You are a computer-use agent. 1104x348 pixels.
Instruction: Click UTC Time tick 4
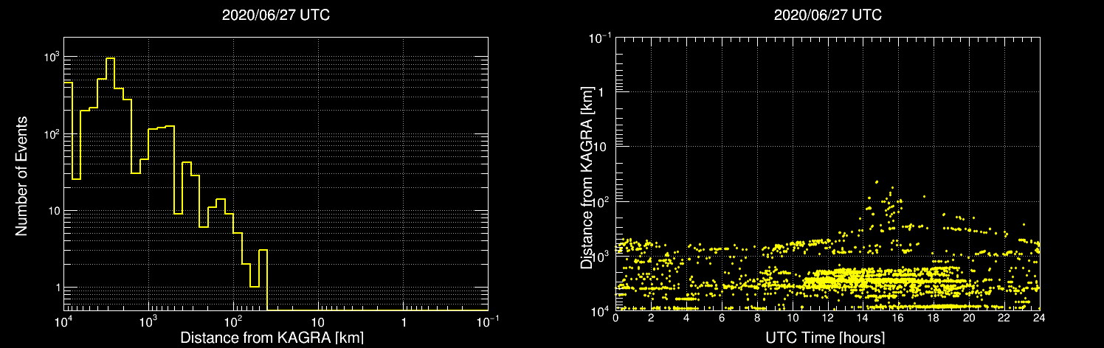pyautogui.click(x=686, y=319)
